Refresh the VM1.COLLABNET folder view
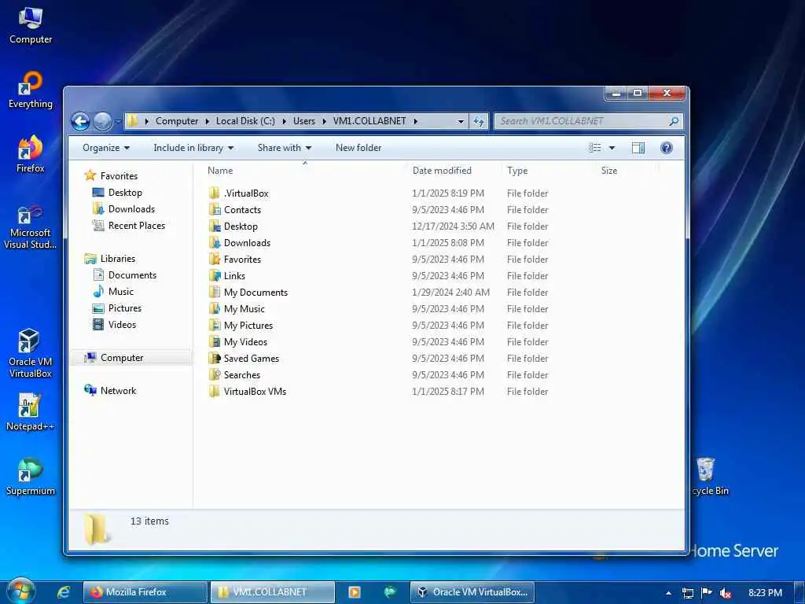 (479, 121)
